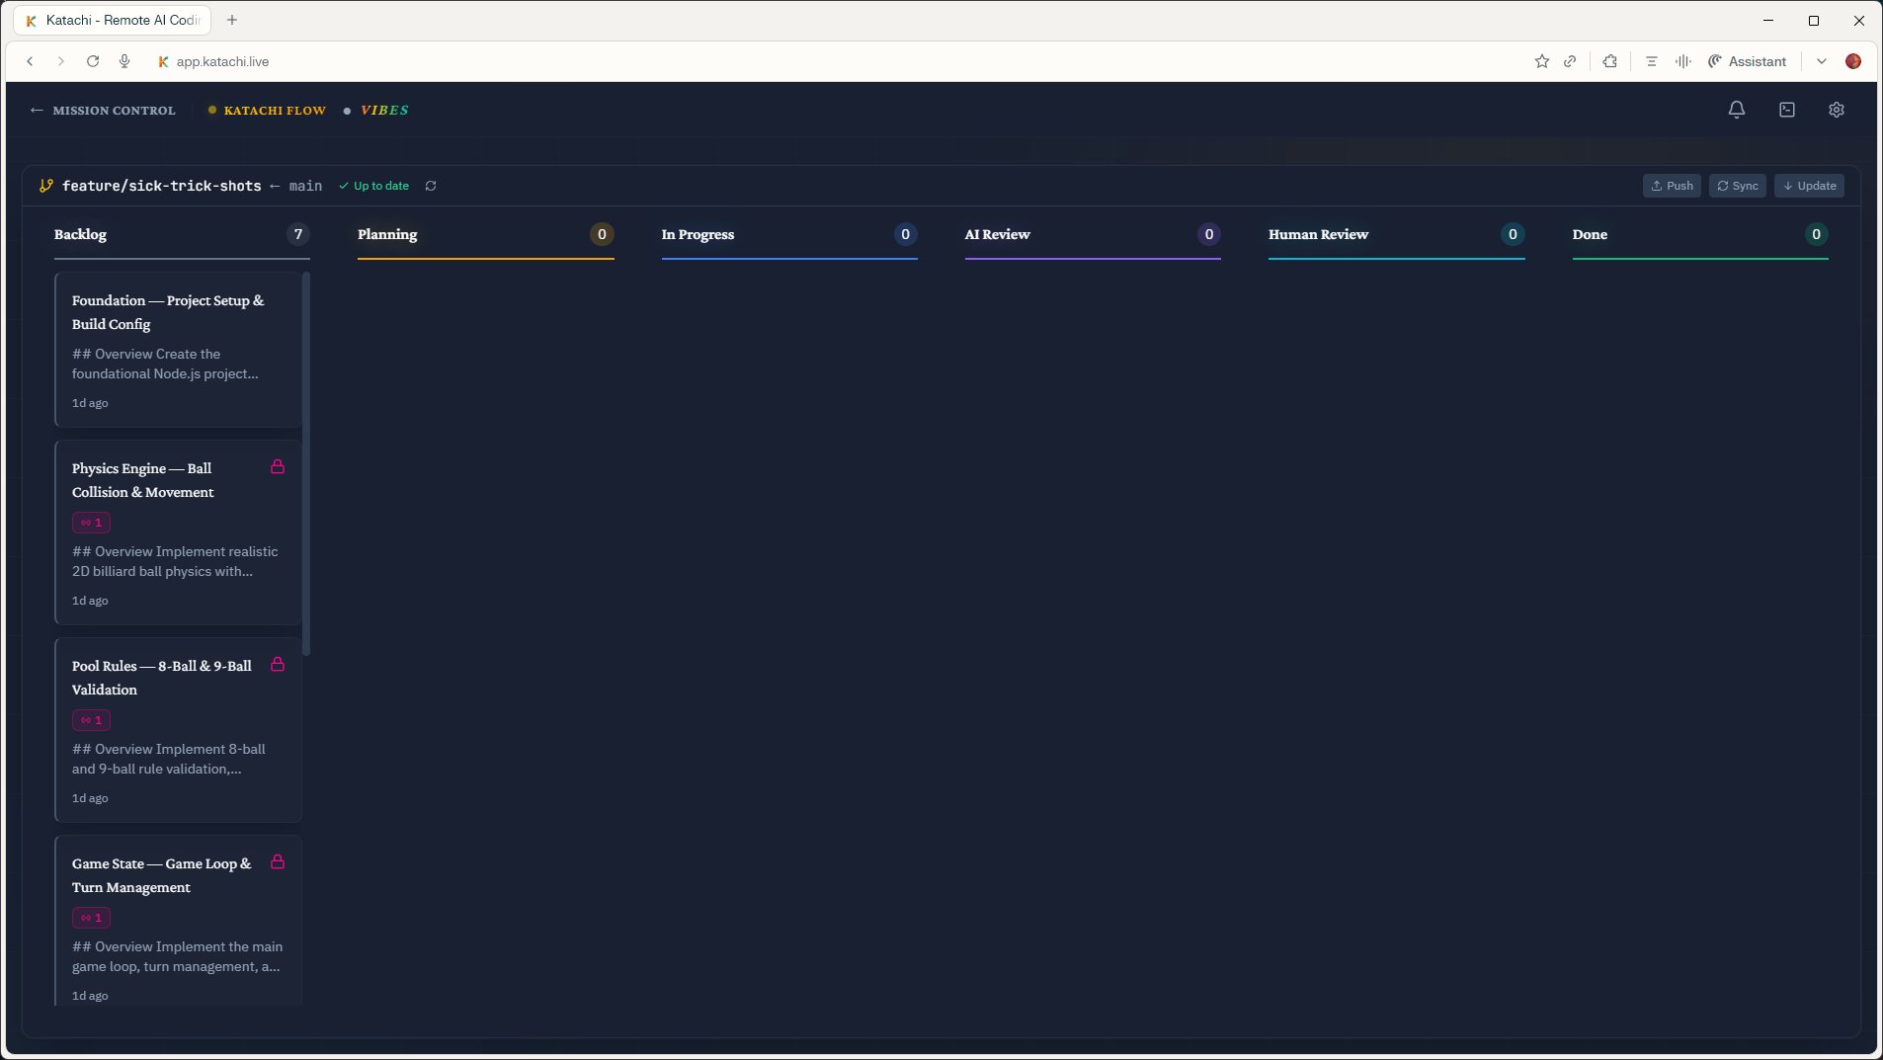
Task: Refresh the branch status with the sync arrows icon
Action: point(431,186)
